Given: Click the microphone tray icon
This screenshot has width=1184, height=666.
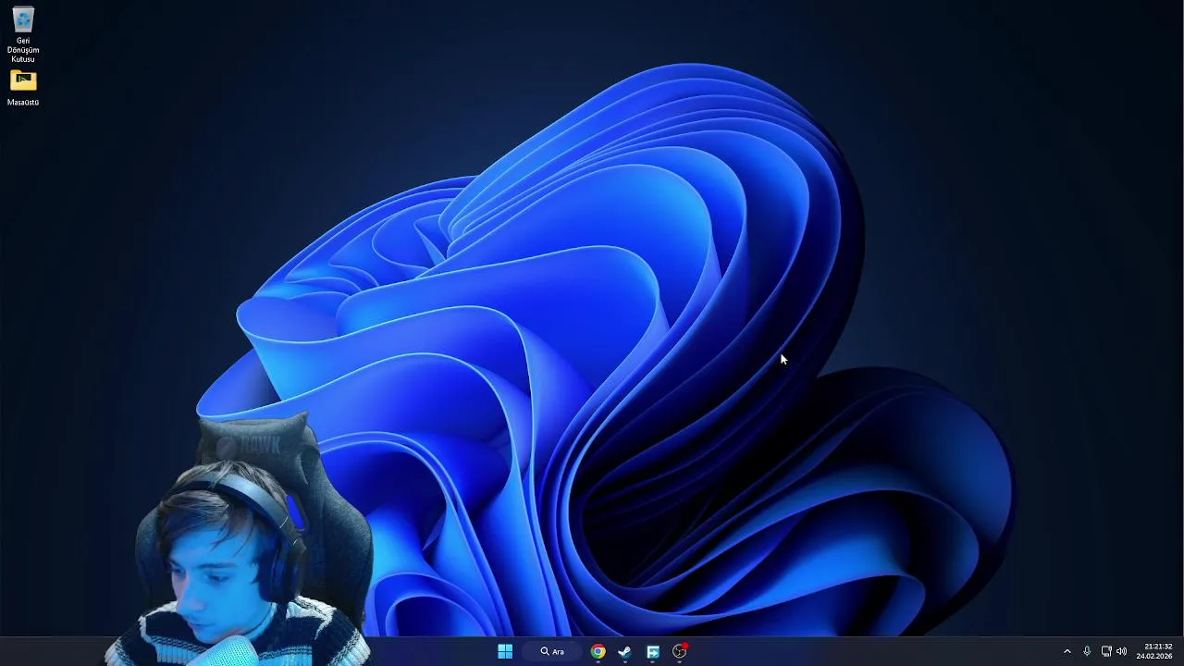Looking at the screenshot, I should coord(1087,651).
